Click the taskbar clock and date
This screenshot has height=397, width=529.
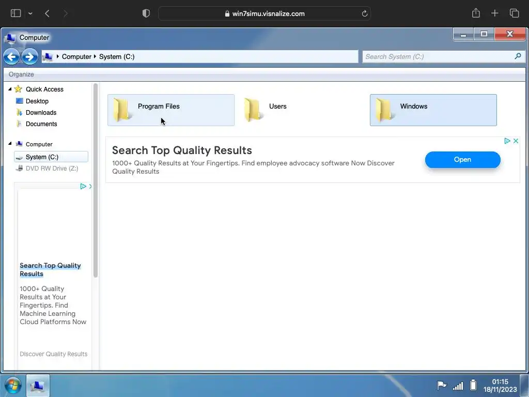pos(500,385)
